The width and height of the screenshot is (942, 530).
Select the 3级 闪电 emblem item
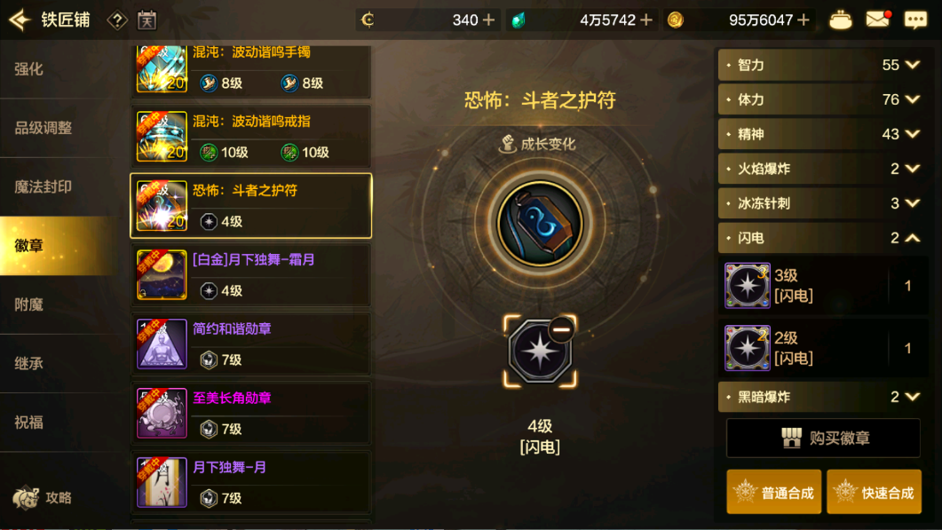tap(823, 286)
